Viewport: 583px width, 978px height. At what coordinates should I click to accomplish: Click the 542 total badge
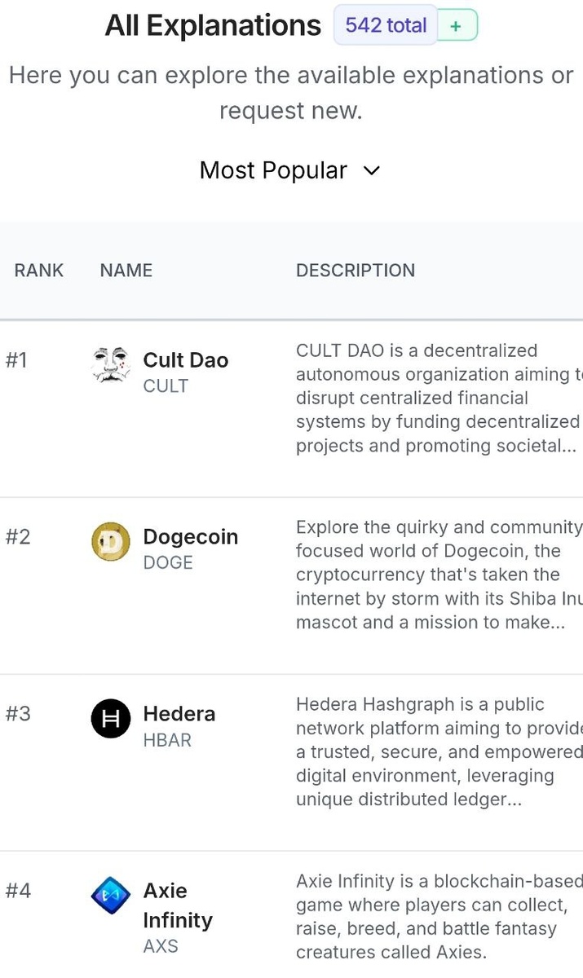(x=386, y=25)
